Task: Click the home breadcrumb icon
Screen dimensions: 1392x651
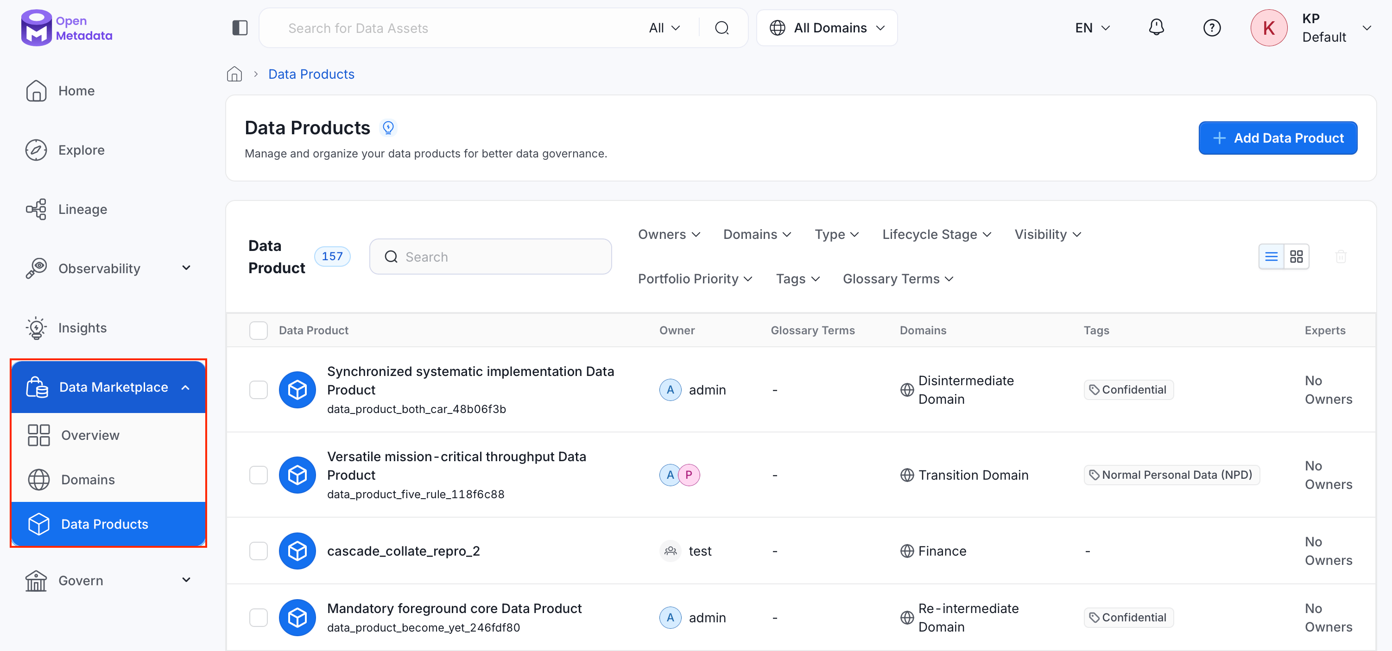Action: click(x=234, y=74)
